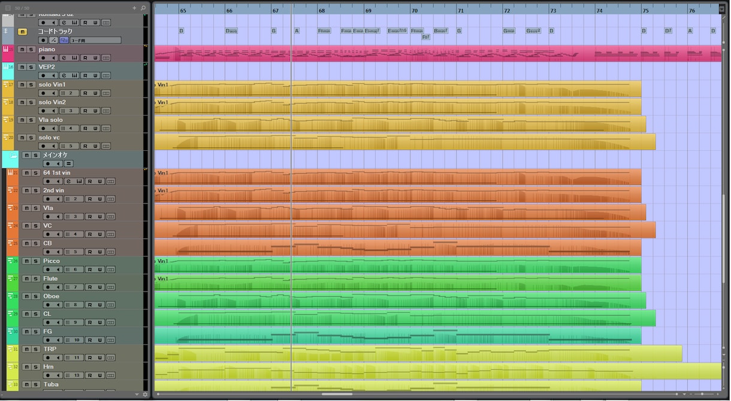Open channel selector 5 on solo vc

pyautogui.click(x=69, y=146)
